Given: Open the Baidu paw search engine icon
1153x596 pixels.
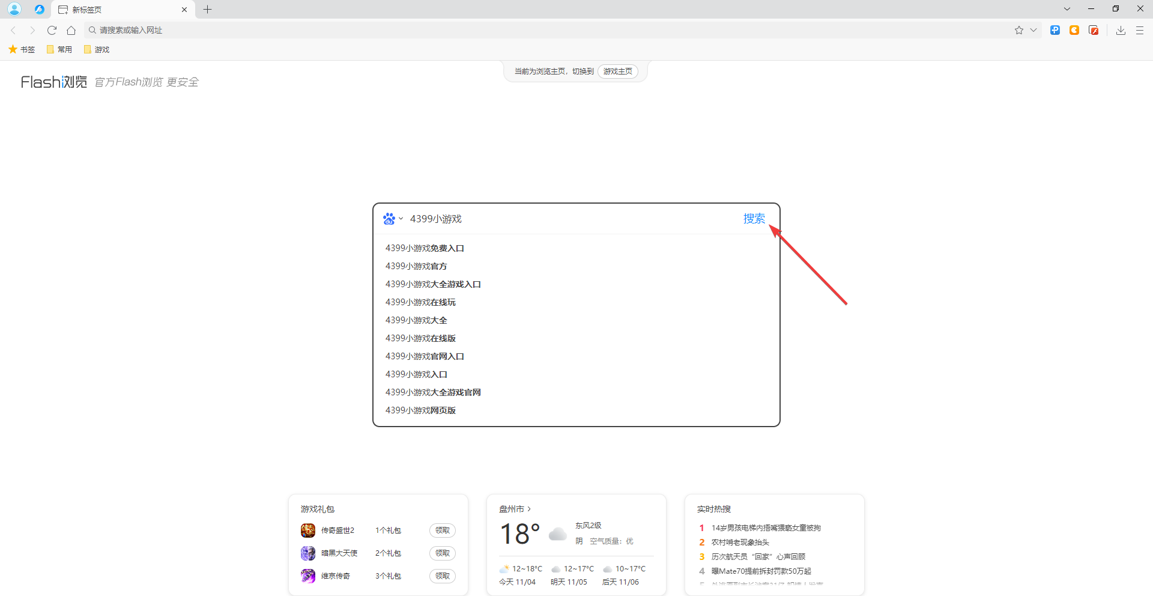Looking at the screenshot, I should (389, 219).
